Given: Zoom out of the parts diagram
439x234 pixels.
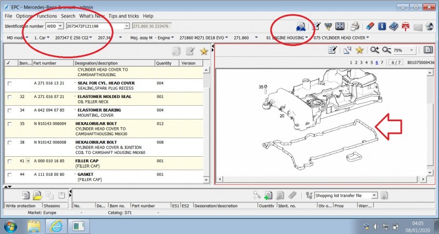Looking at the screenshot, I should 386,50.
